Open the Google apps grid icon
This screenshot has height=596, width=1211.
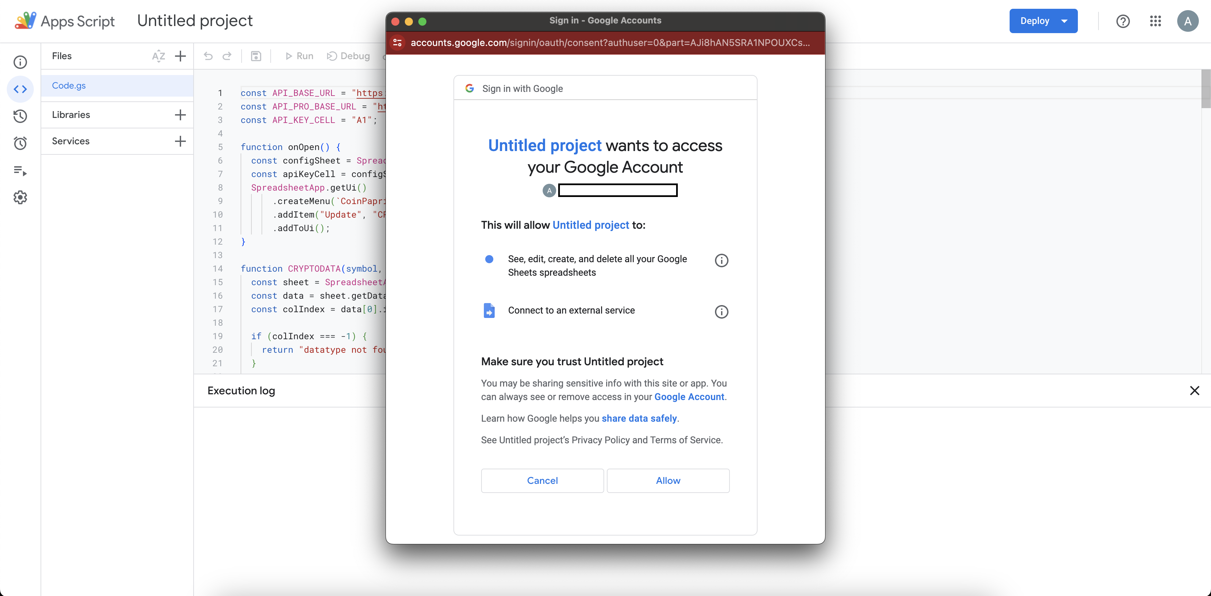coord(1155,21)
